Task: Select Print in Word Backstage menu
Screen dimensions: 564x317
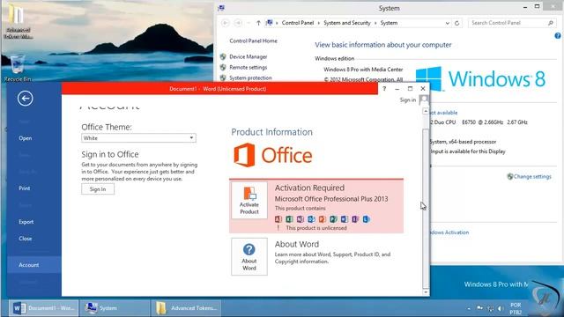Action: [25, 188]
